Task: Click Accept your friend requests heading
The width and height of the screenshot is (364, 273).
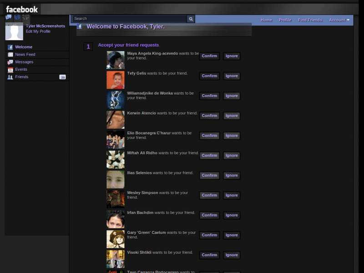Action: pos(128,45)
